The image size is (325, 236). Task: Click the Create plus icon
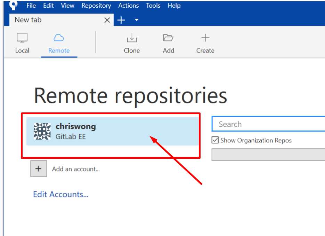pos(205,38)
